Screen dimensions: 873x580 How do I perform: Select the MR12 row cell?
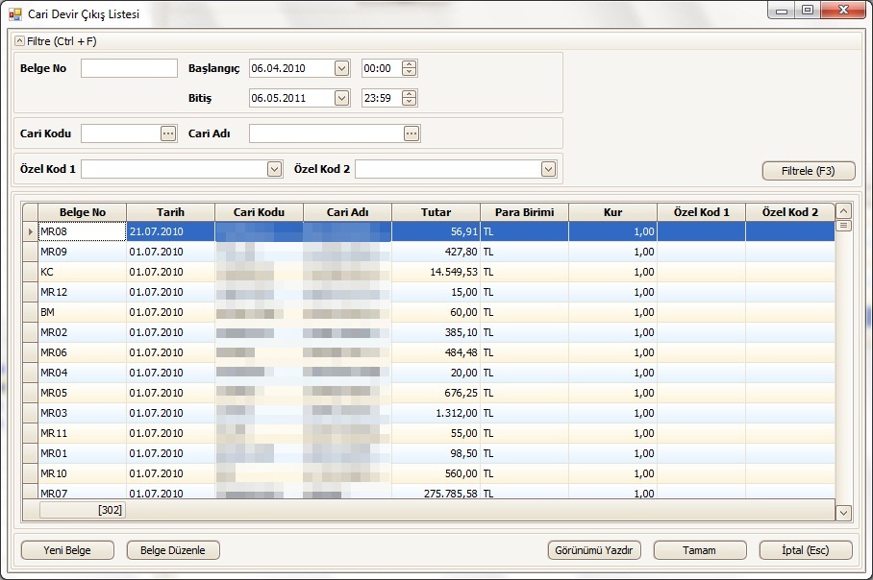coord(83,292)
